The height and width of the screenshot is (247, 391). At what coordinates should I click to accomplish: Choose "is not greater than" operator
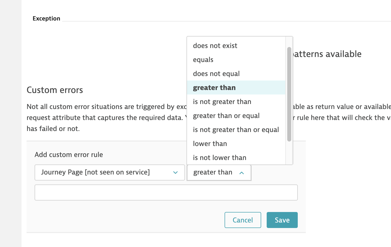[222, 102]
